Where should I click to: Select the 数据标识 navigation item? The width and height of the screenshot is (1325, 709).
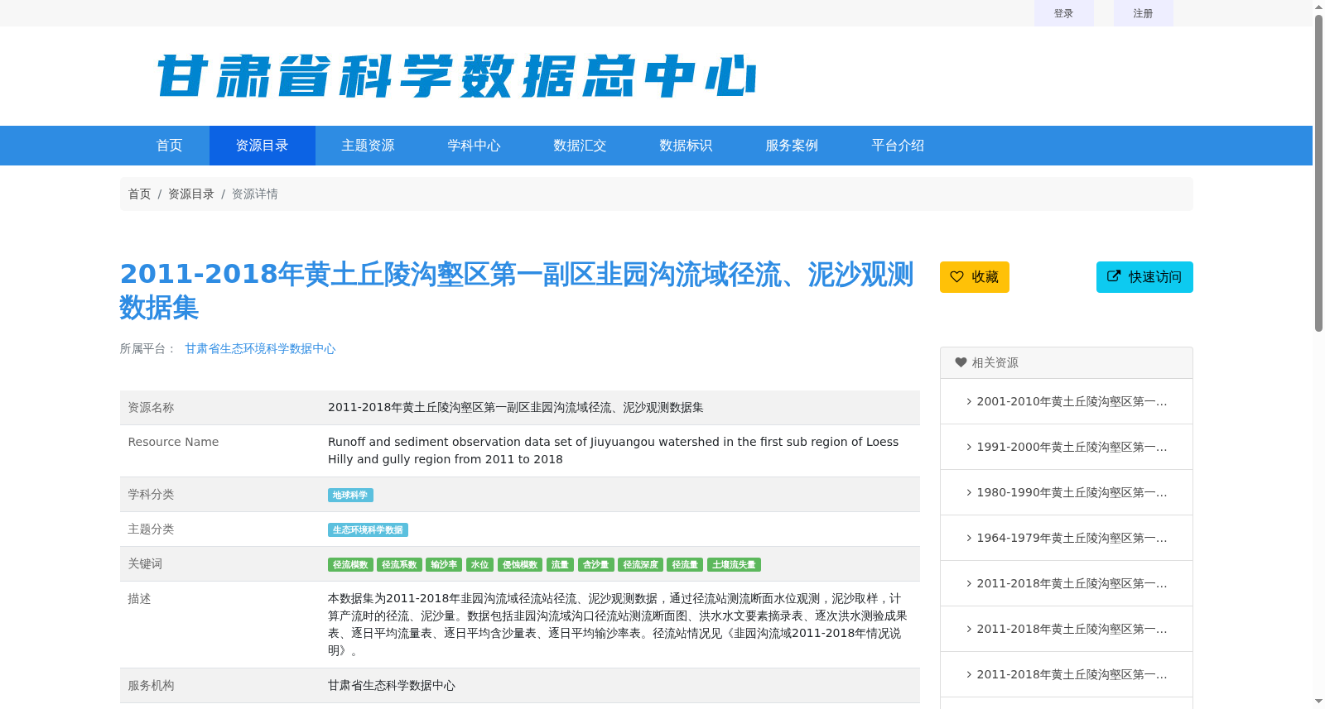click(x=687, y=146)
